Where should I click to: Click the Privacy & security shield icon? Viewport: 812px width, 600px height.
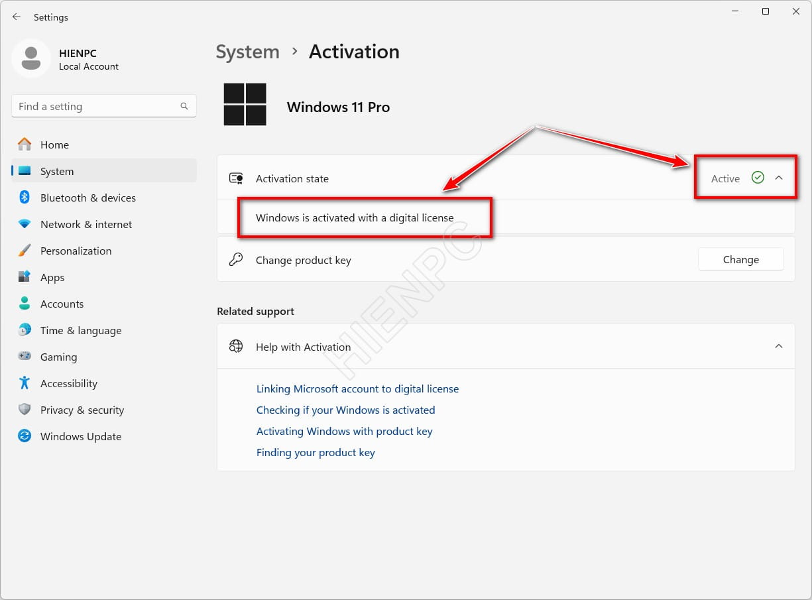coord(25,410)
